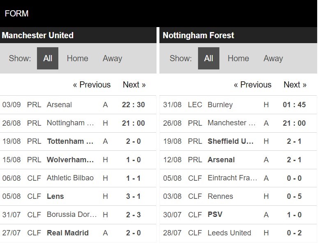This screenshot has width=318, height=251.
Task: Show Home matches for Nottingham Forest
Action: coord(238,58)
